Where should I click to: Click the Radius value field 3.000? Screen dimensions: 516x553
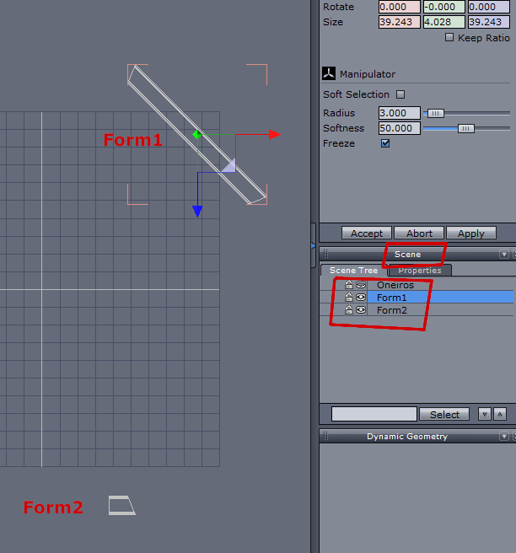click(x=400, y=113)
